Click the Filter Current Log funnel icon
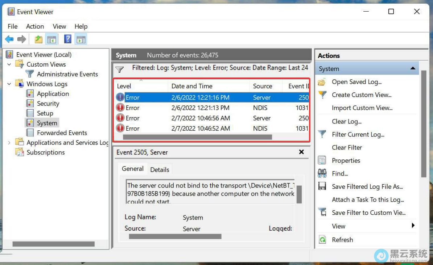The width and height of the screenshot is (433, 265). pyautogui.click(x=322, y=134)
